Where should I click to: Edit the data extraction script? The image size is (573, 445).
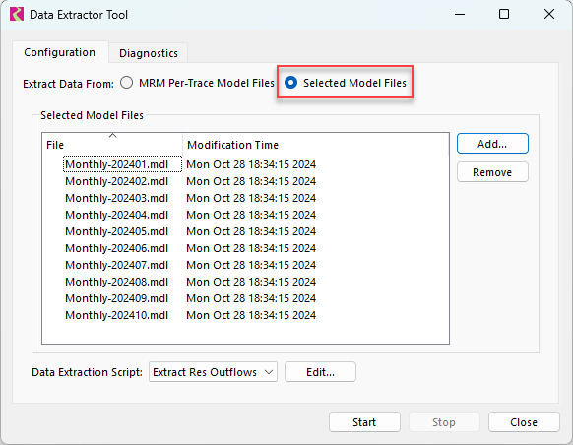click(320, 372)
